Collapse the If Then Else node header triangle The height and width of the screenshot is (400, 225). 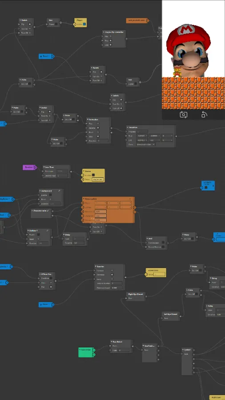[x=40, y=274]
